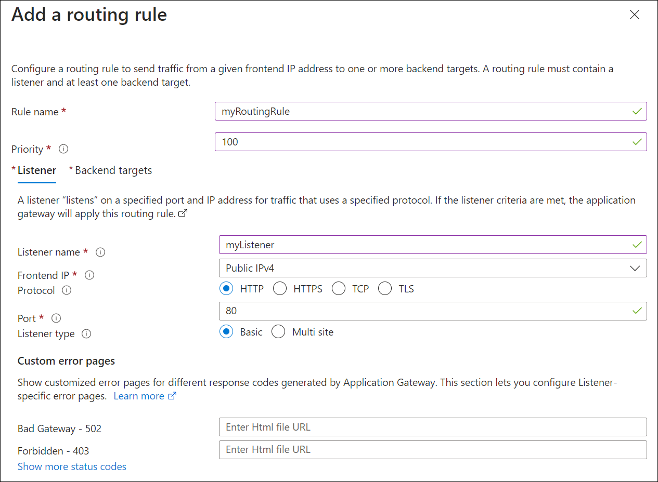The height and width of the screenshot is (482, 658).
Task: Click the Port info icon
Action: click(x=56, y=318)
